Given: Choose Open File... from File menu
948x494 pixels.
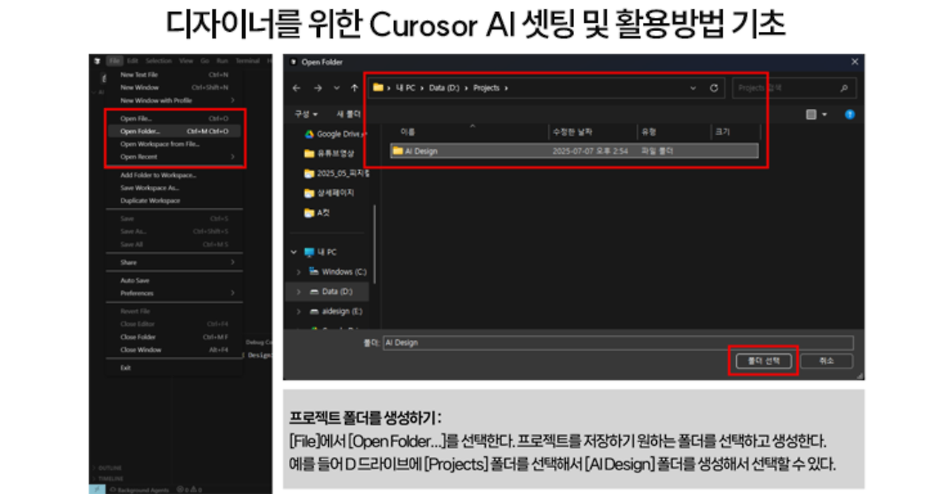Looking at the screenshot, I should click(174, 119).
